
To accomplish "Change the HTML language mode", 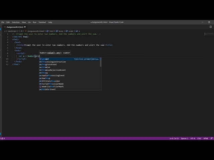I will [206, 138].
